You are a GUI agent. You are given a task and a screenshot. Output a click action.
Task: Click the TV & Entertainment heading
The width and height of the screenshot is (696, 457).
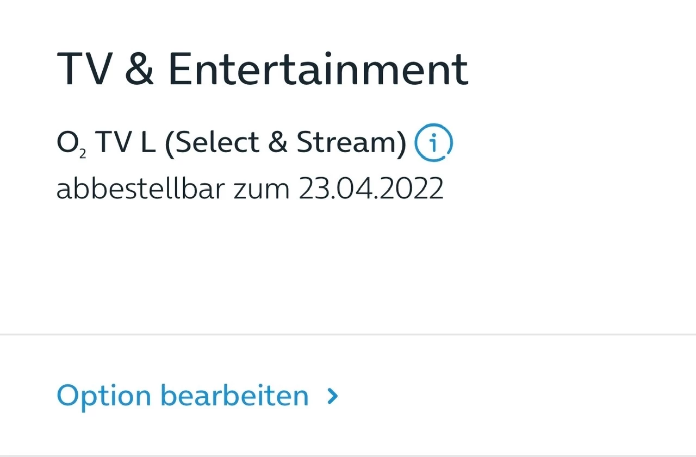(x=262, y=70)
